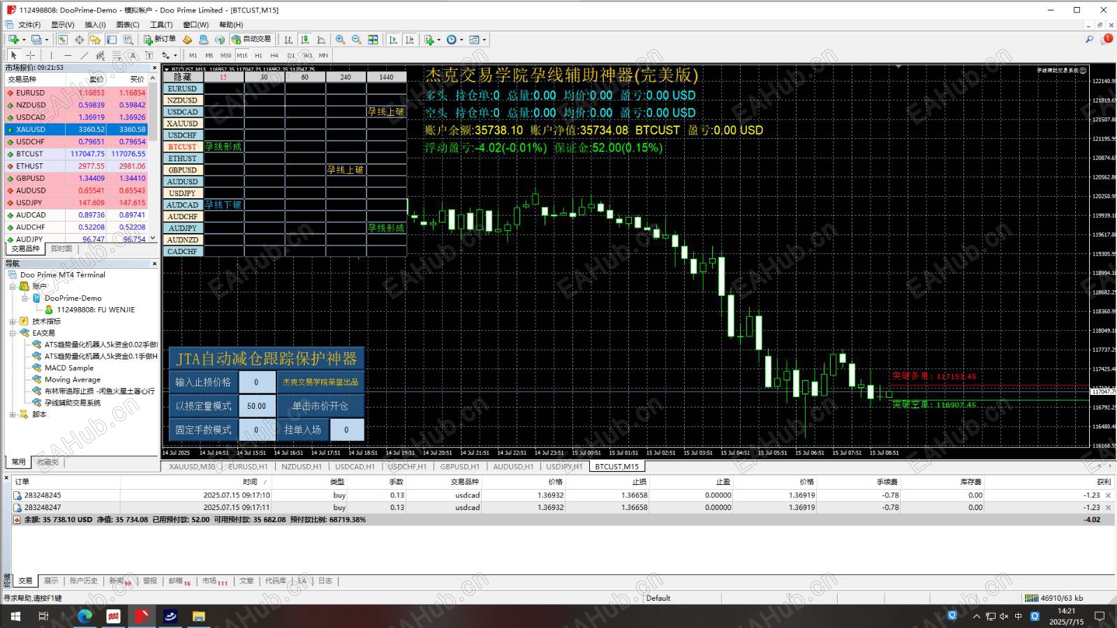Viewport: 1117px width, 628px height.
Task: Zoom in the chart magnifier icon
Action: click(x=340, y=40)
